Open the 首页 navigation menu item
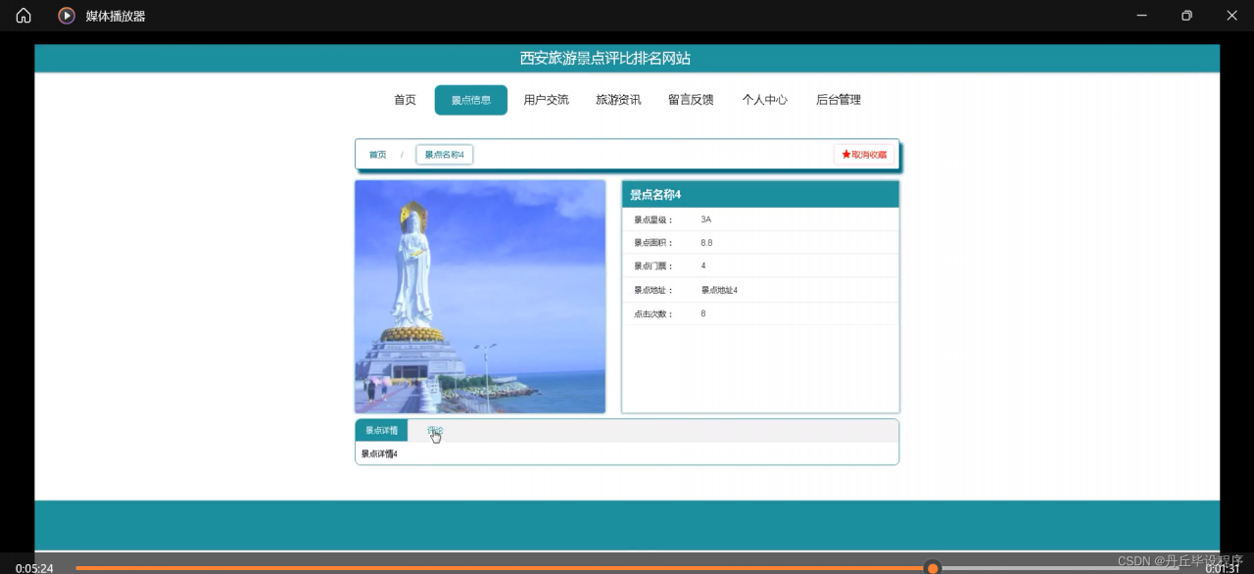This screenshot has height=574, width=1254. 405,100
